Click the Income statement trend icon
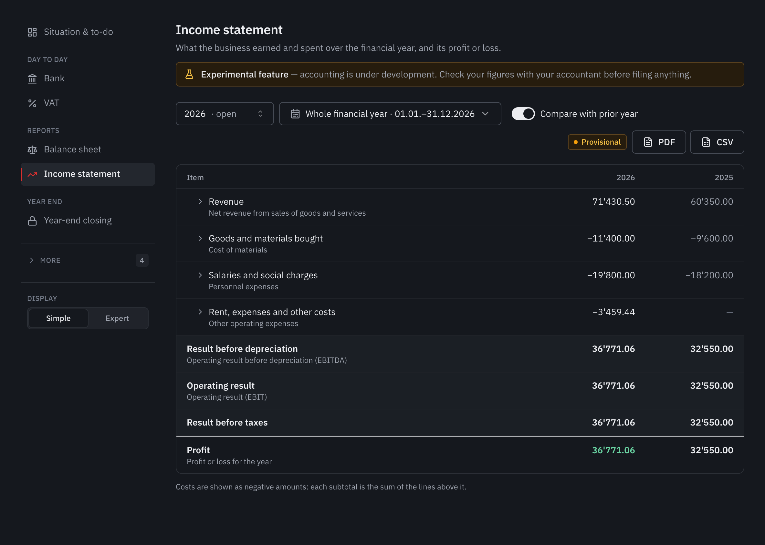The width and height of the screenshot is (765, 545). point(32,174)
